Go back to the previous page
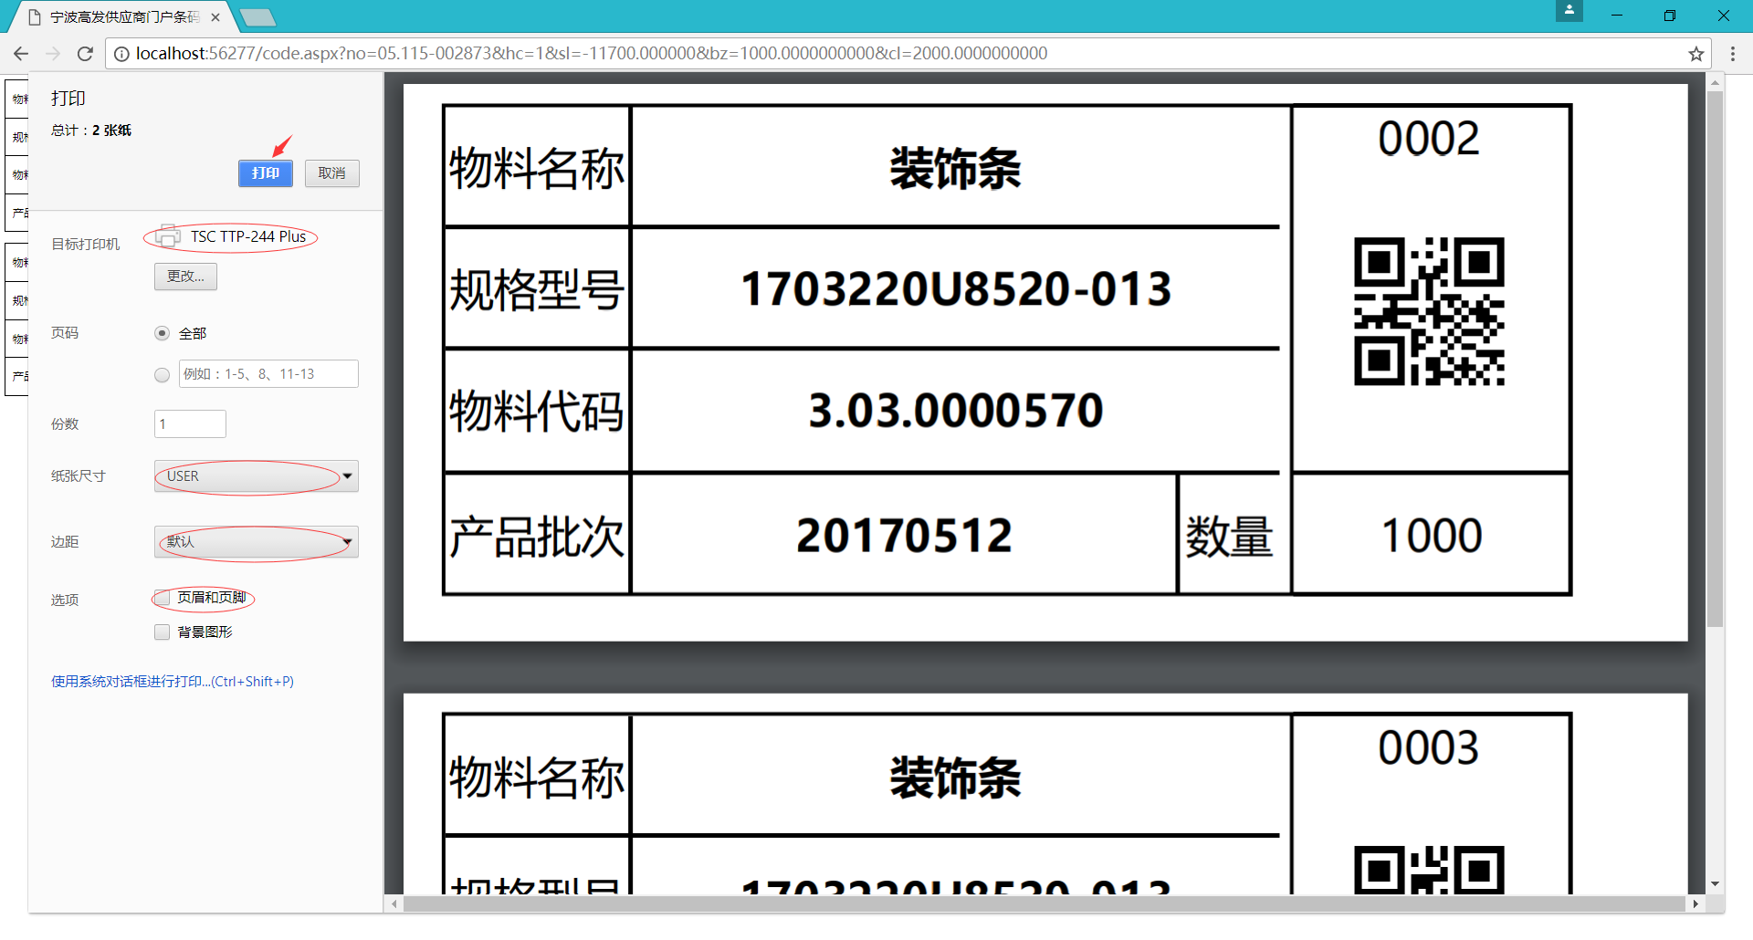Image resolution: width=1753 pixels, height=940 pixels. (21, 54)
